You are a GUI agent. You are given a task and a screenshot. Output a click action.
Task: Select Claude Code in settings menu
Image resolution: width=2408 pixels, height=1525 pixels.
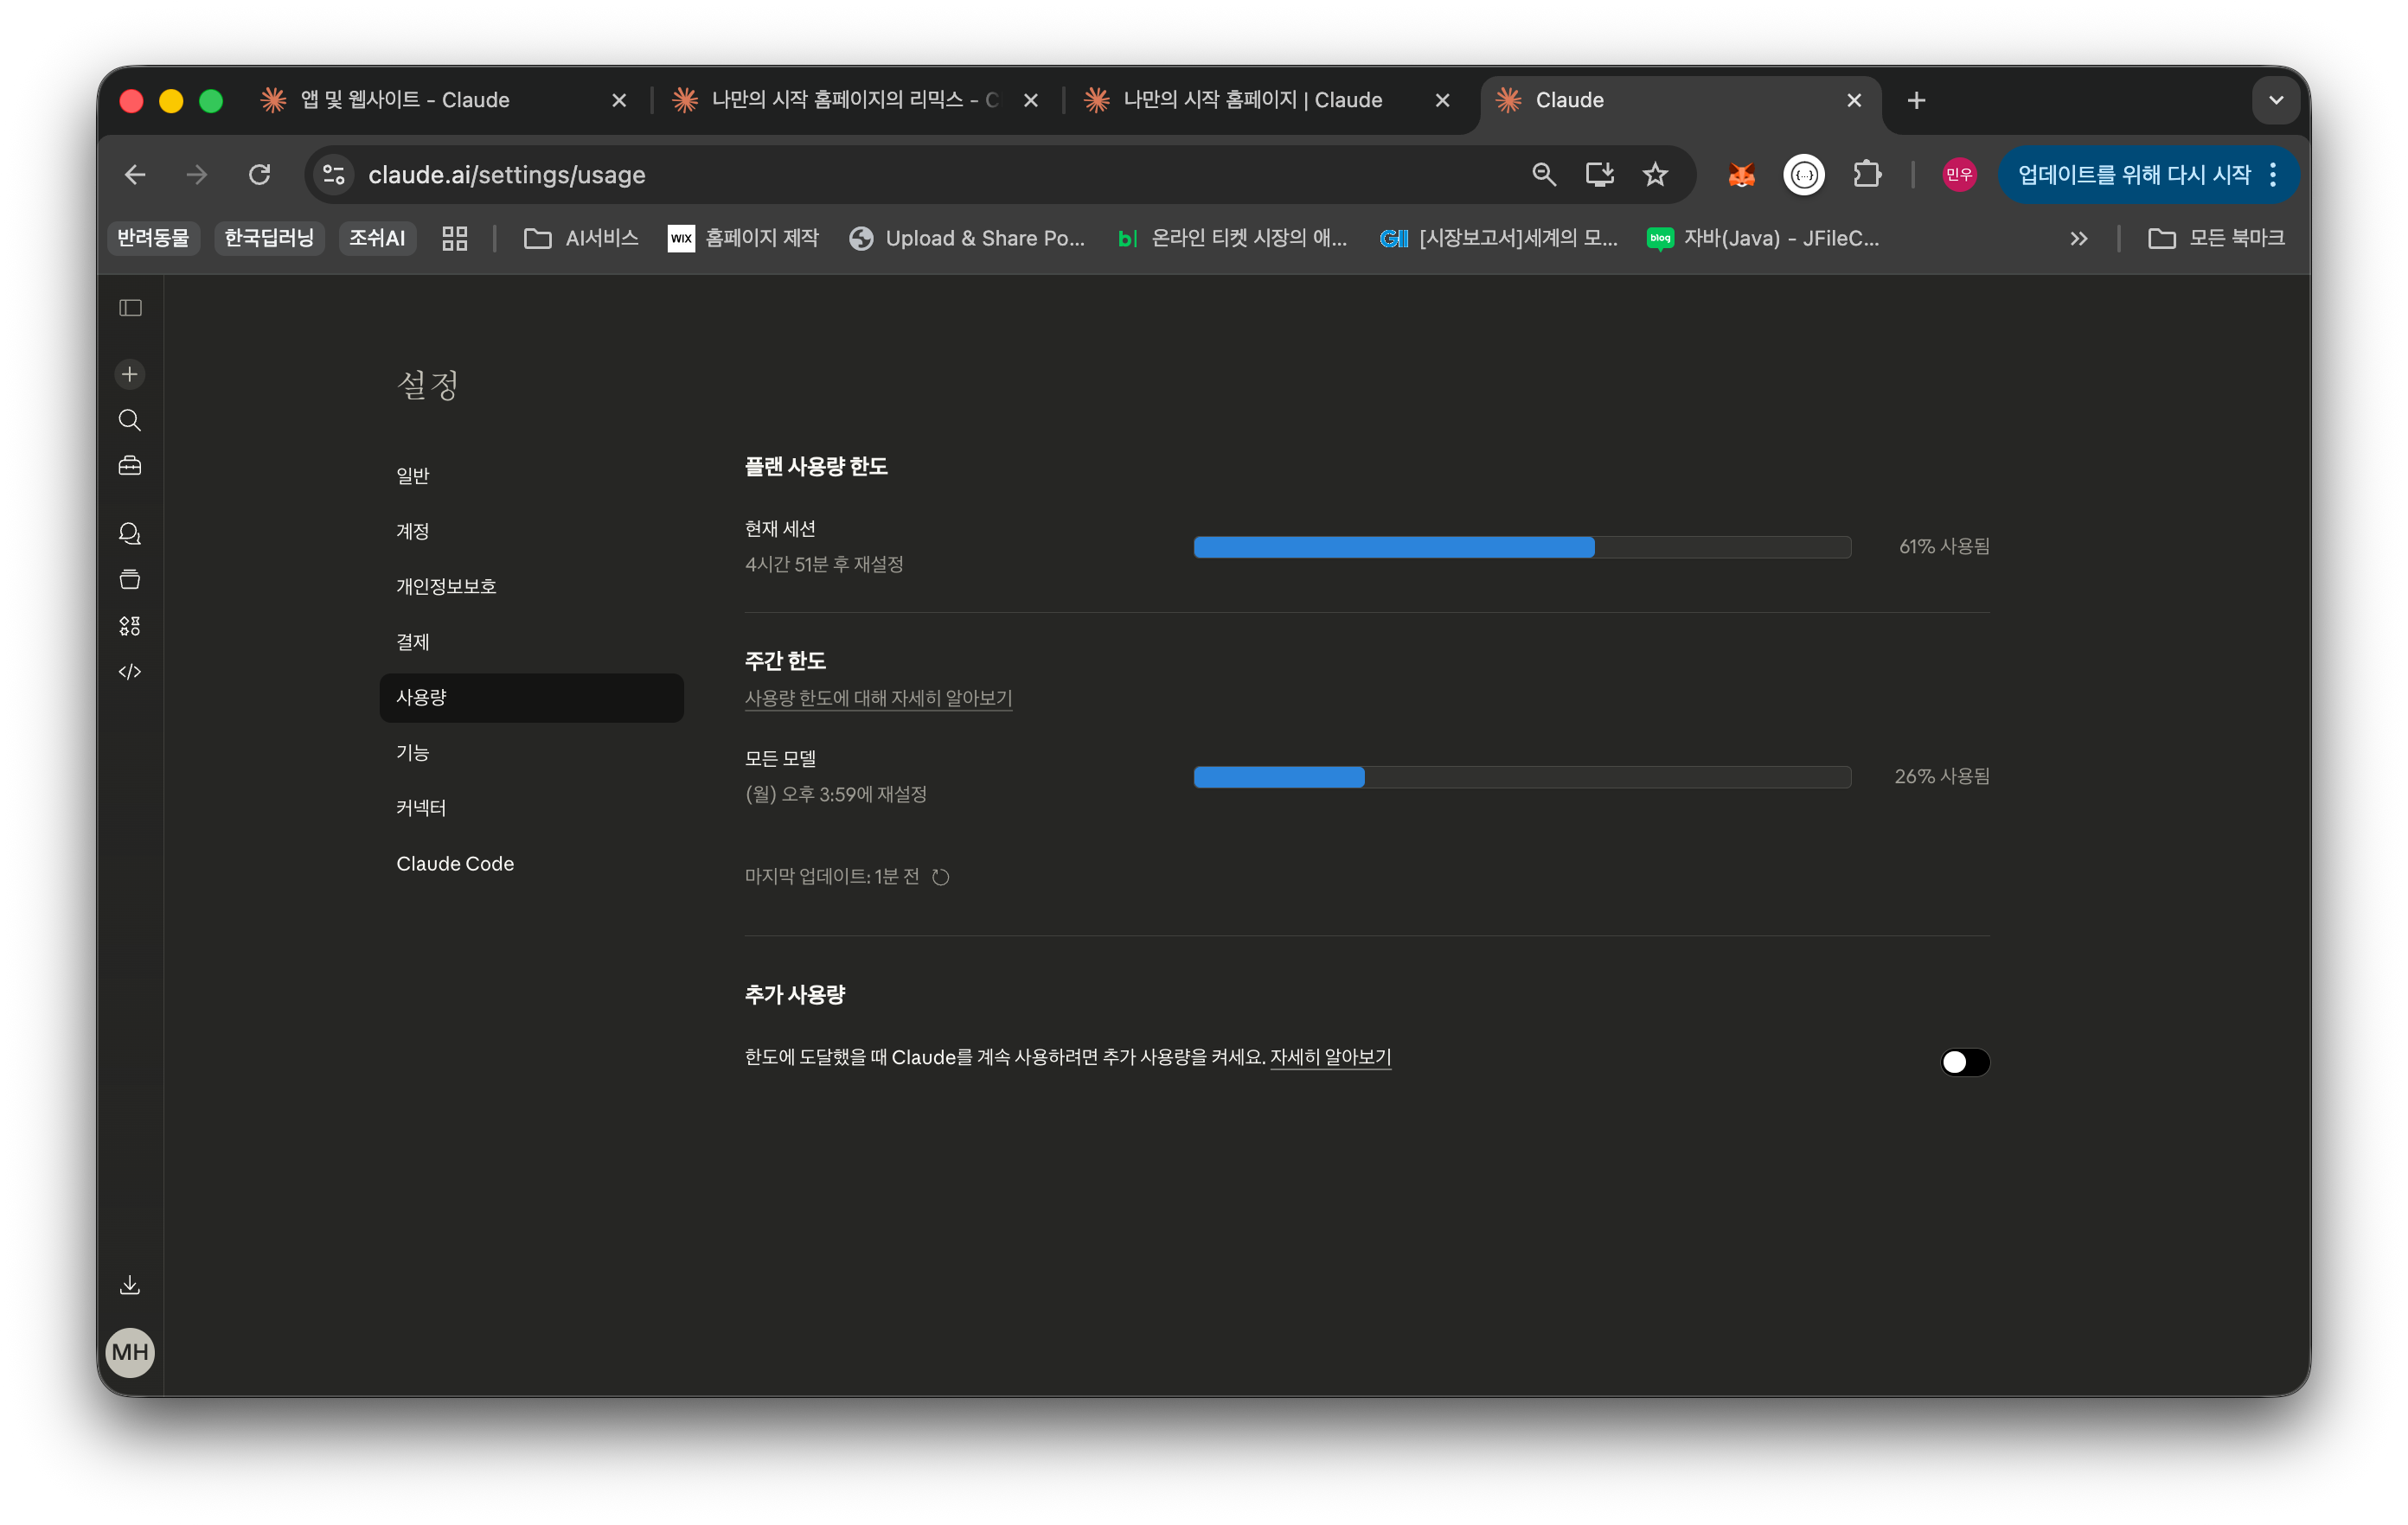pyautogui.click(x=531, y=864)
